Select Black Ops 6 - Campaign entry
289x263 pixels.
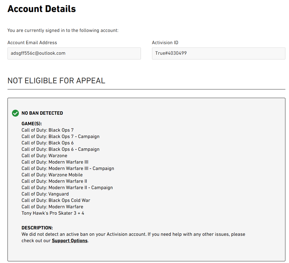pyautogui.click(x=61, y=149)
